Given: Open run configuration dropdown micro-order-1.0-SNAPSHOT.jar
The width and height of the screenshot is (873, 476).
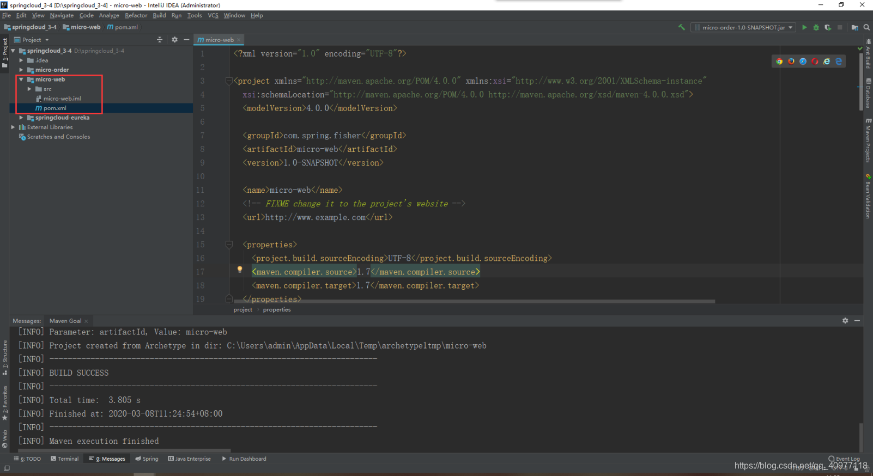Looking at the screenshot, I should [743, 27].
